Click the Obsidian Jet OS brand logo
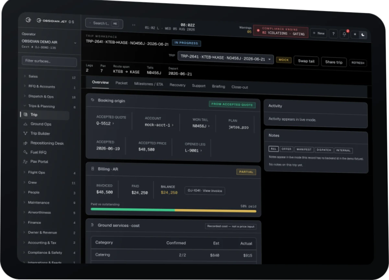This screenshot has width=389, height=280. [x=55, y=21]
